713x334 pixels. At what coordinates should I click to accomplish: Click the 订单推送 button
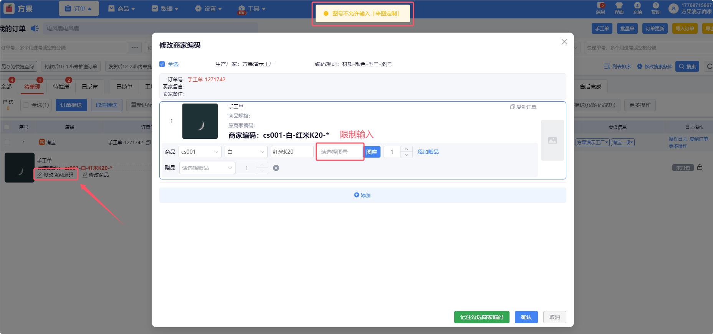pyautogui.click(x=71, y=105)
